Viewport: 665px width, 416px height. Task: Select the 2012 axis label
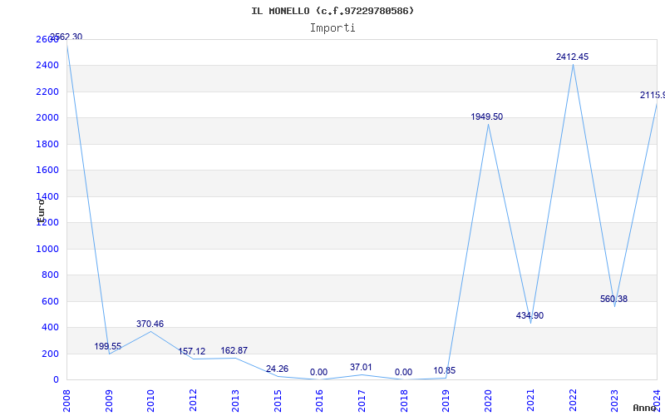point(193,400)
